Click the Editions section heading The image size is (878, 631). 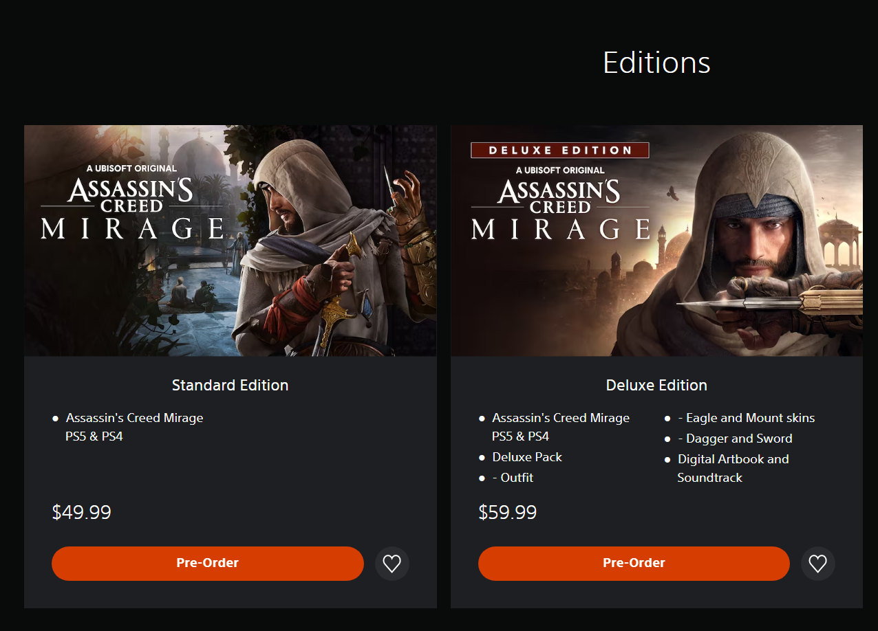click(656, 63)
